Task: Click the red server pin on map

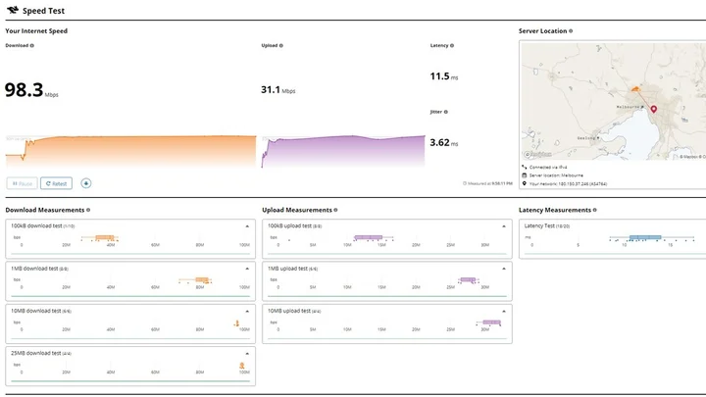Action: (x=654, y=109)
